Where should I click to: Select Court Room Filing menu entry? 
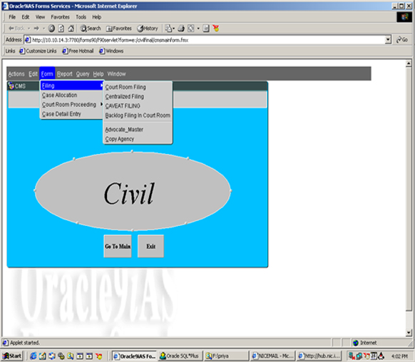[125, 87]
